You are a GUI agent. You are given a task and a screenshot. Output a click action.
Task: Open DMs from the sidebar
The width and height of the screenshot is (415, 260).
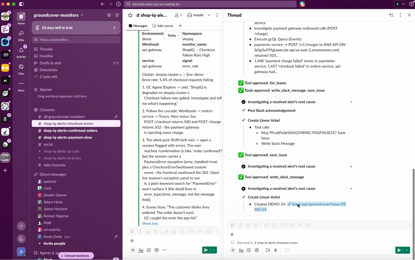click(x=21, y=36)
